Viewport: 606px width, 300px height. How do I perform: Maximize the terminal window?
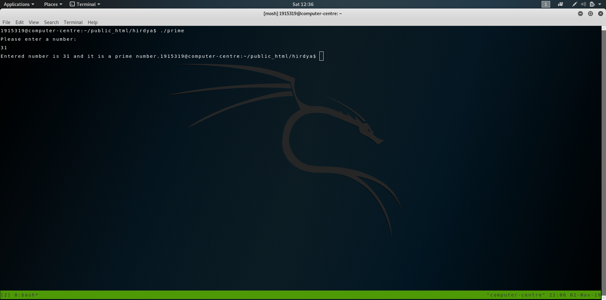(x=591, y=14)
